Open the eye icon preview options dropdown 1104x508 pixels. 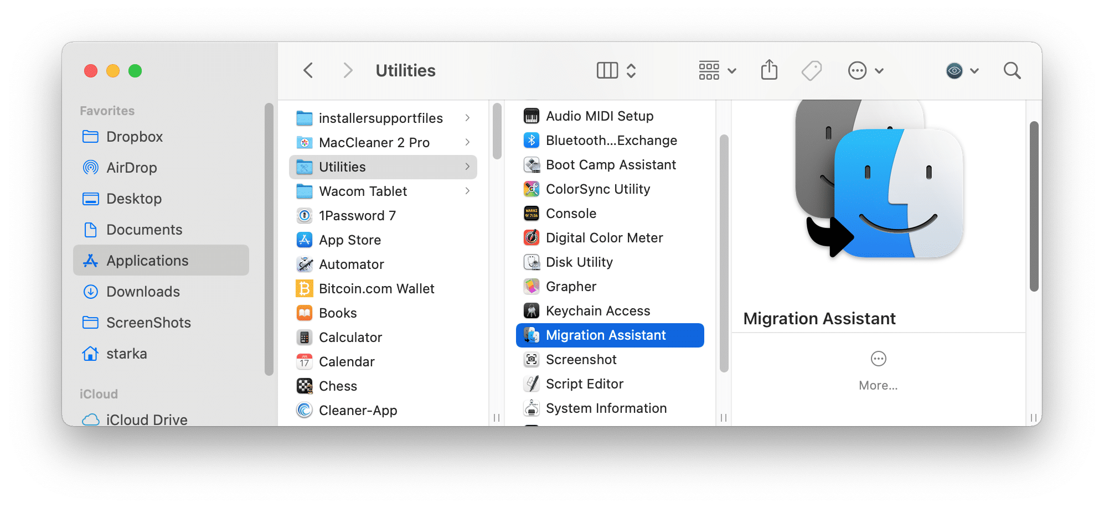(962, 71)
